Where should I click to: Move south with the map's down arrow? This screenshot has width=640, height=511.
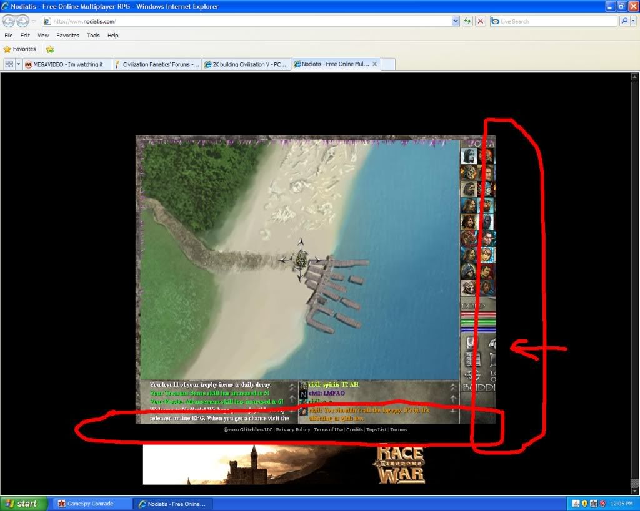301,276
